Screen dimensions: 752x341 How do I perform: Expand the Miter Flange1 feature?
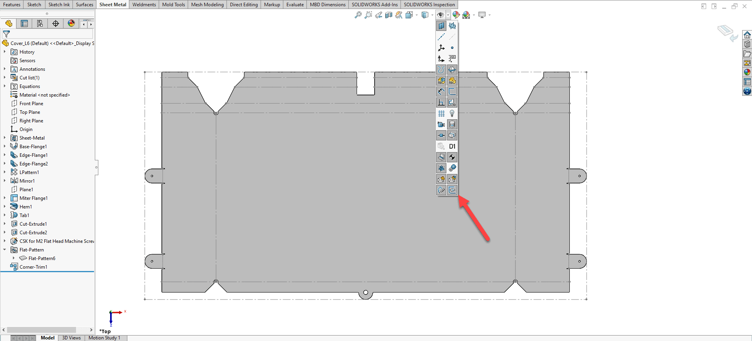(x=5, y=198)
